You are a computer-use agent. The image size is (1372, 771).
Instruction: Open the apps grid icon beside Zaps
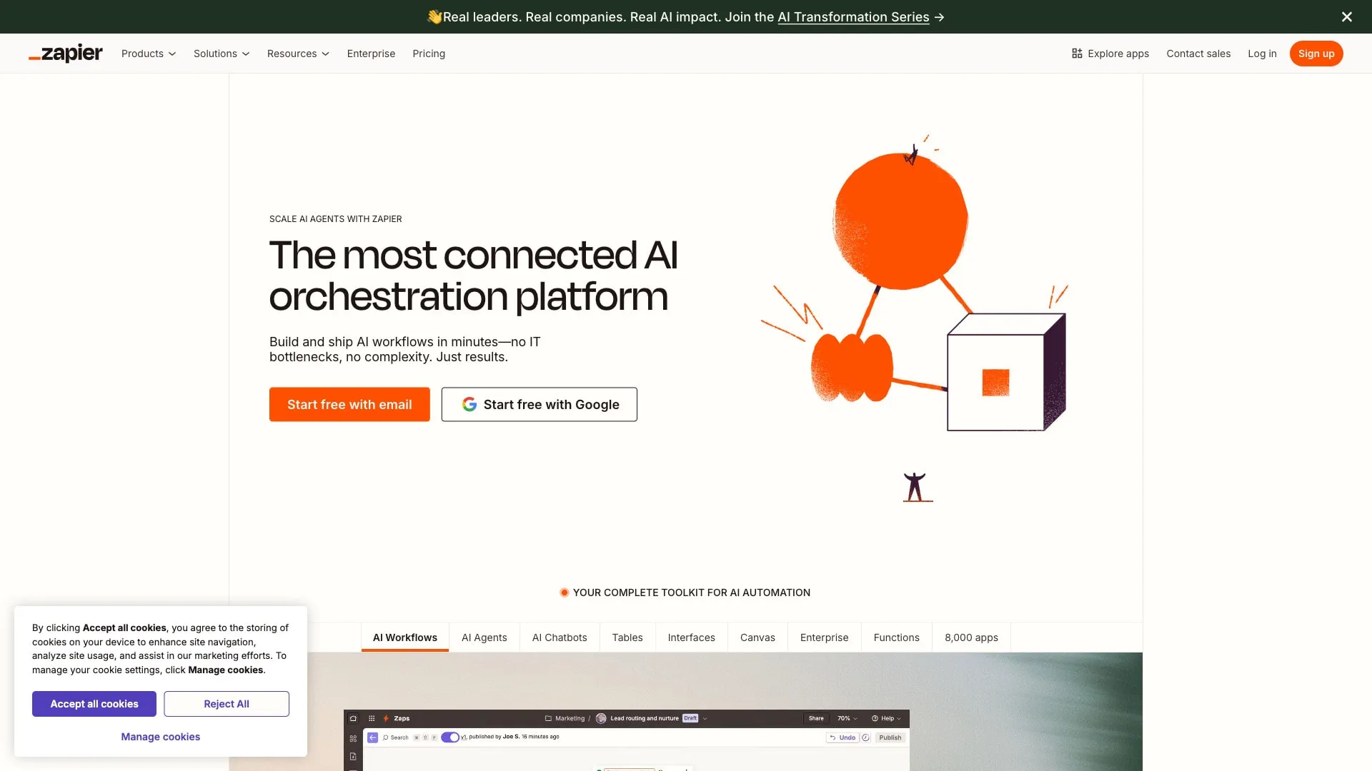pyautogui.click(x=372, y=718)
